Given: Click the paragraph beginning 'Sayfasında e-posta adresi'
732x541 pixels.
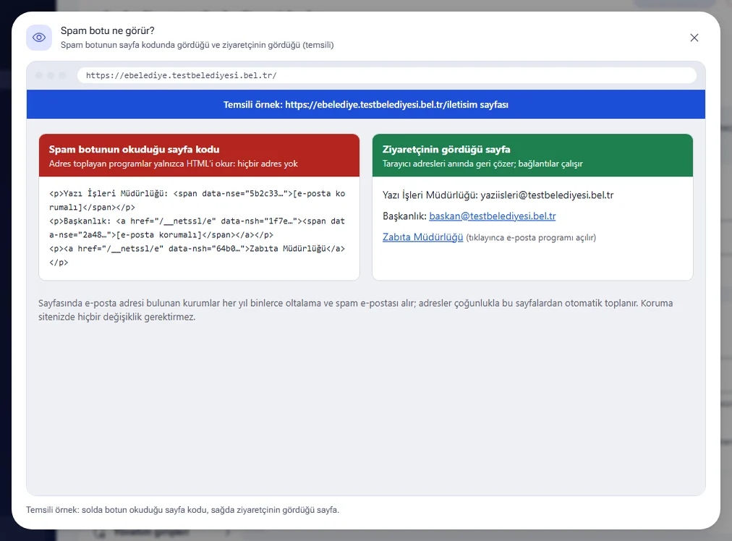Looking at the screenshot, I should pyautogui.click(x=356, y=310).
